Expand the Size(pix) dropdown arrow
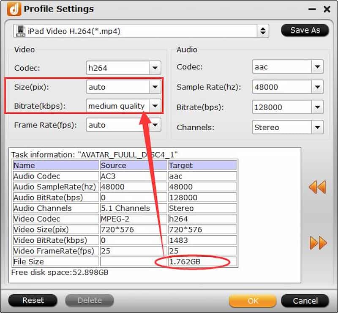Screen dimensions: 338x313 (155, 87)
